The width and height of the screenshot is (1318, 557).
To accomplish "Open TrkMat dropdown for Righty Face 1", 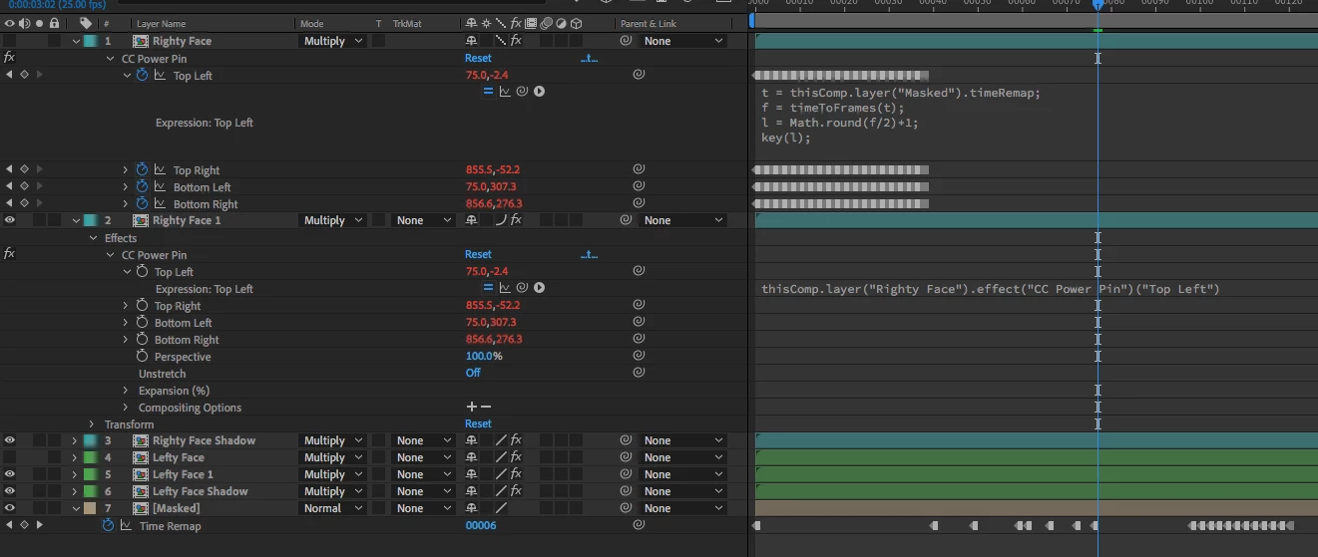I will pos(424,220).
